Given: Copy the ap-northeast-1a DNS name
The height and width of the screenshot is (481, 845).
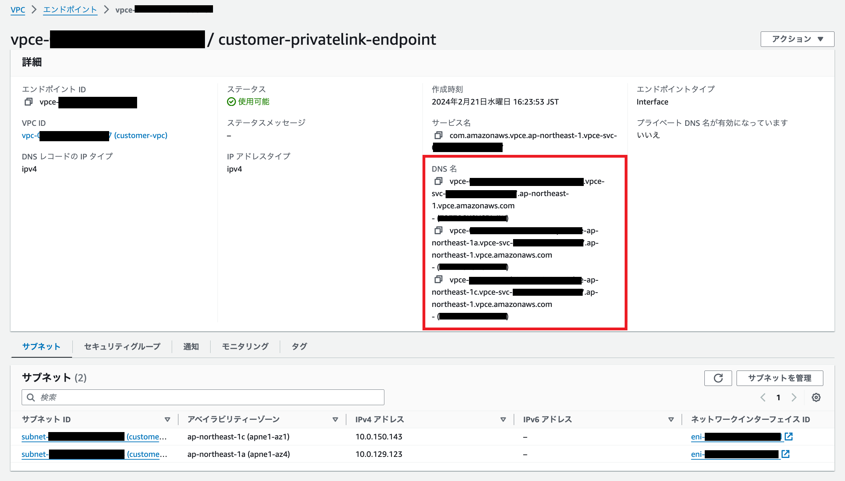Looking at the screenshot, I should [438, 230].
